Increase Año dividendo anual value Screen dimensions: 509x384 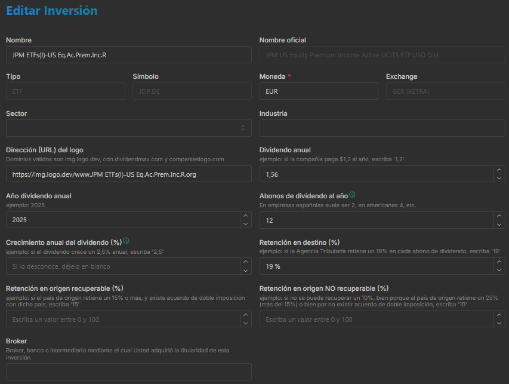245,216
